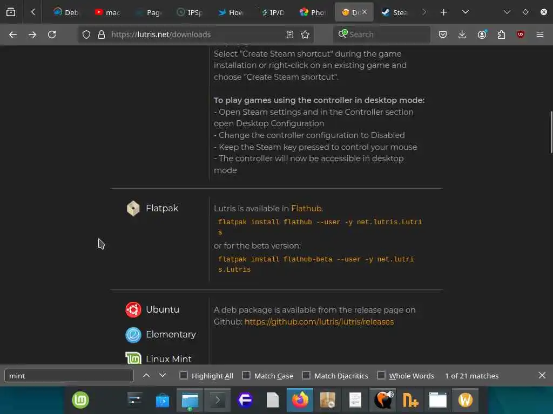Click the Flatpak logo icon
553x414 pixels.
133,208
